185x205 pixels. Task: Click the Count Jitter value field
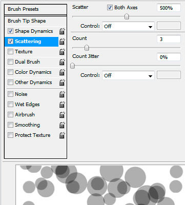click(x=169, y=57)
